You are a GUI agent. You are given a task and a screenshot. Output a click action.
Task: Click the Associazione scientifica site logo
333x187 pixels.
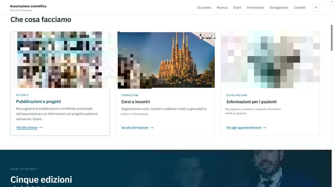(x=28, y=6)
